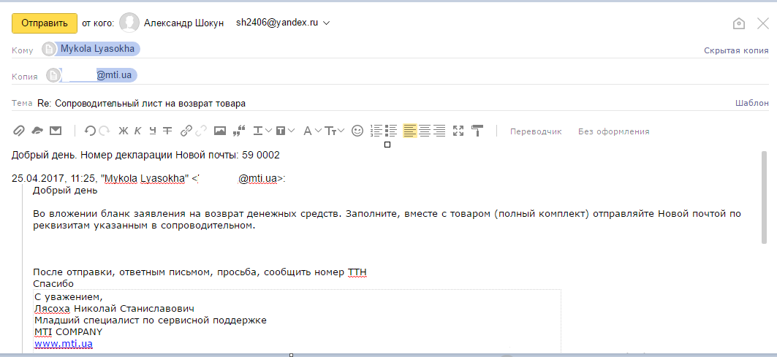Screen dimensions: 777x357
Task: Insert an image into the message
Action: coord(219,131)
